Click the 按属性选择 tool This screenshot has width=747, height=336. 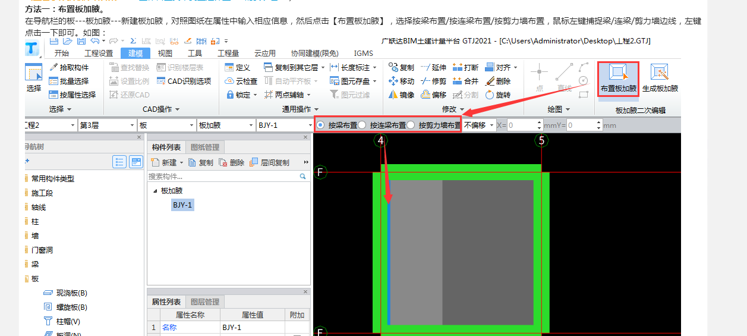point(73,95)
